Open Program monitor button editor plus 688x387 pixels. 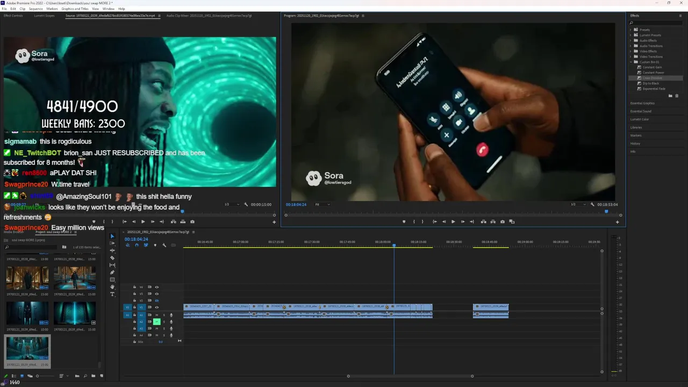617,222
